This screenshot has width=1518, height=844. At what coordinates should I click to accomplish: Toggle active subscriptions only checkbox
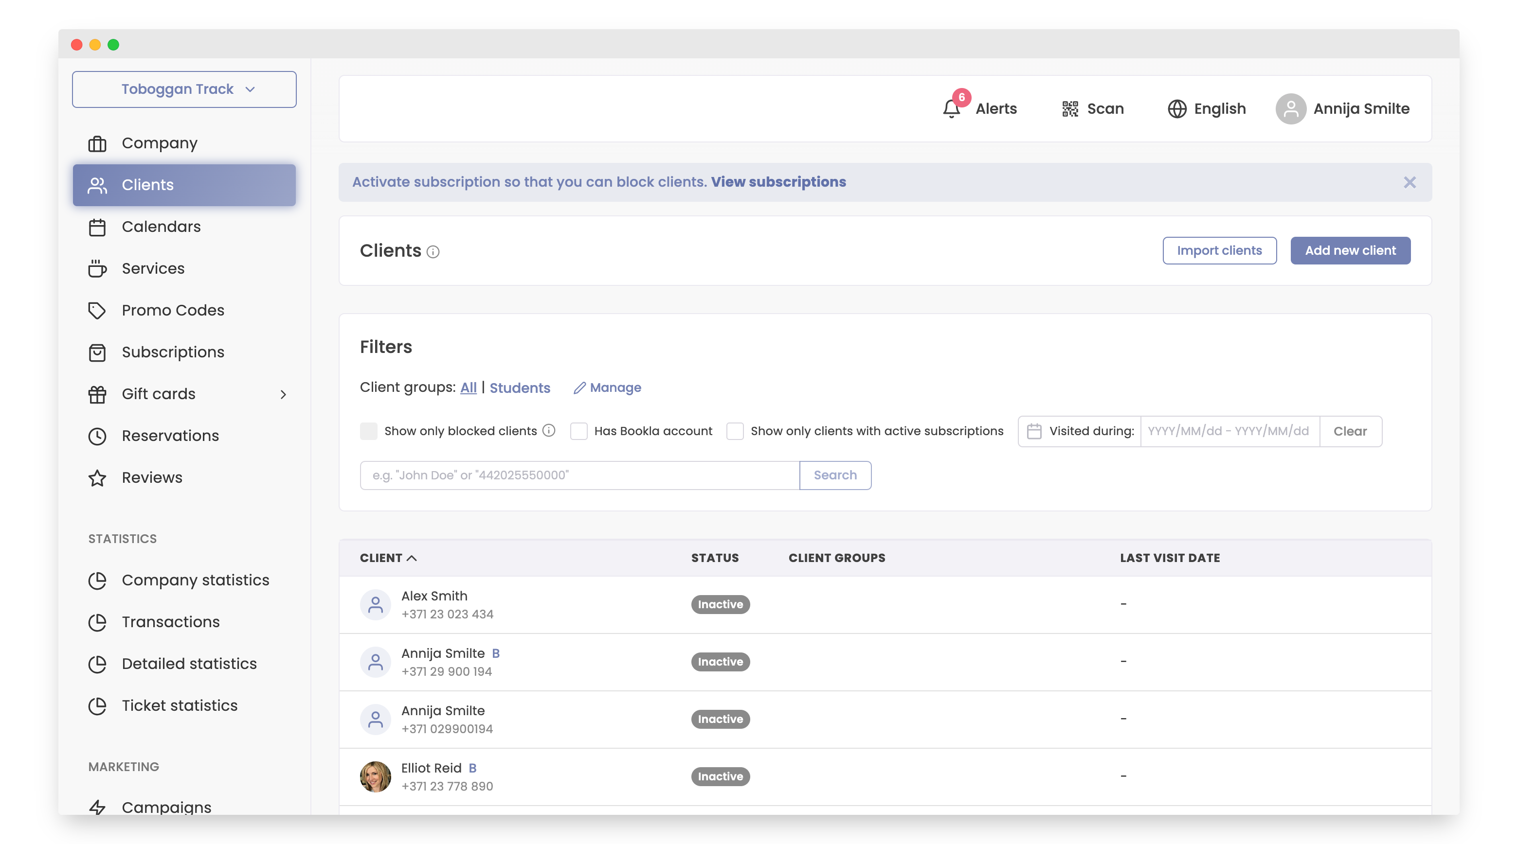click(x=735, y=431)
